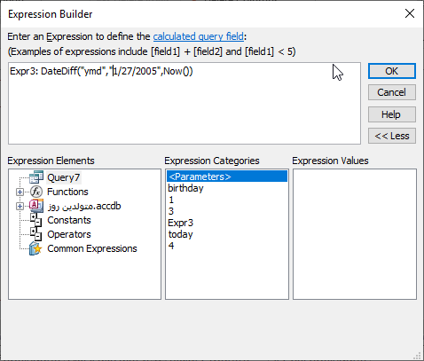Expand the .accdb database node
Image resolution: width=424 pixels, height=361 pixels.
(20, 206)
